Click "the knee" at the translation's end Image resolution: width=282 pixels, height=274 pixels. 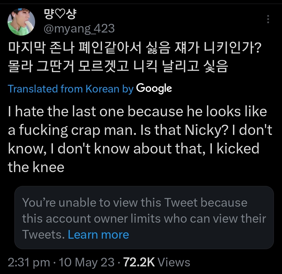36,167
